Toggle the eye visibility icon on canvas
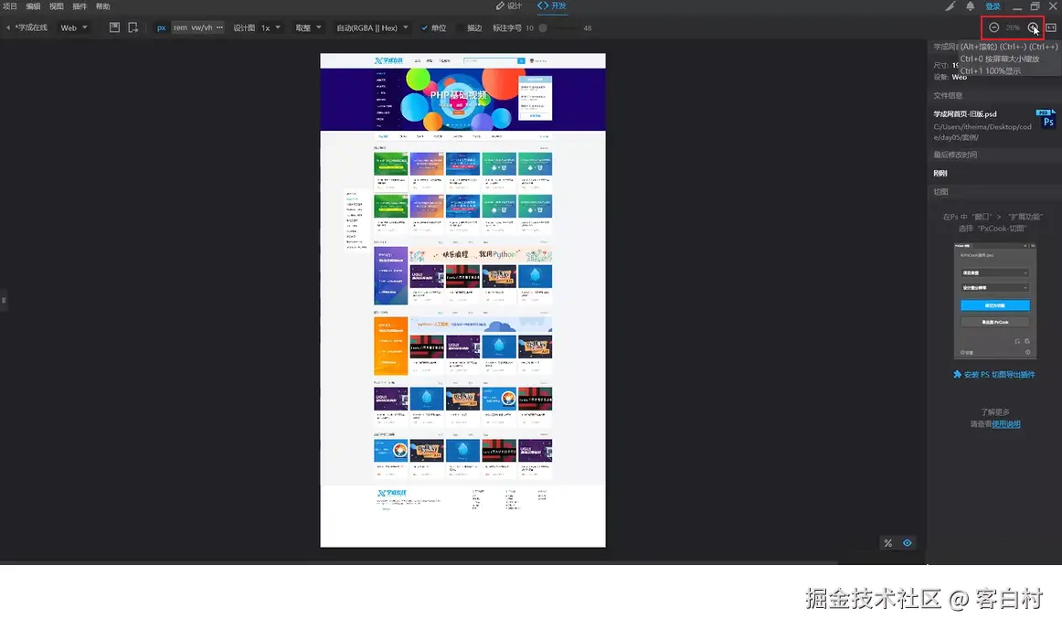Screen dimensions: 1062x630 [x=907, y=543]
